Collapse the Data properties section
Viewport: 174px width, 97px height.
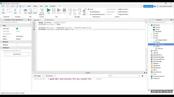[x=1, y=26]
